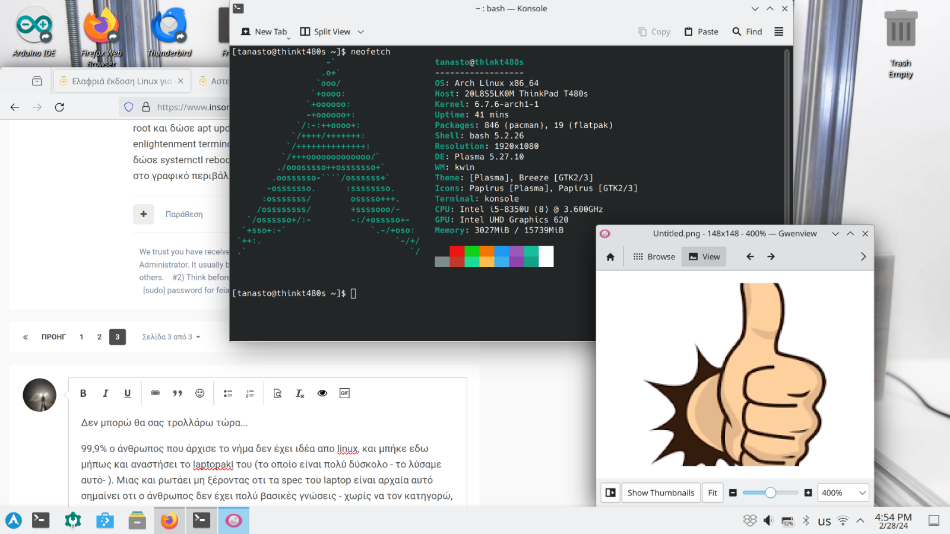The height and width of the screenshot is (534, 950).
Task: Go to forum page 2
Action: [99, 337]
